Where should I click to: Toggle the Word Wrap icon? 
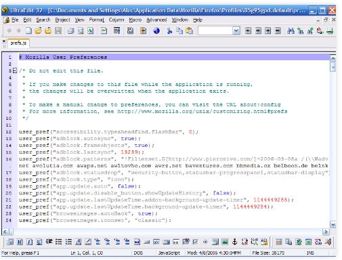[x=116, y=30]
